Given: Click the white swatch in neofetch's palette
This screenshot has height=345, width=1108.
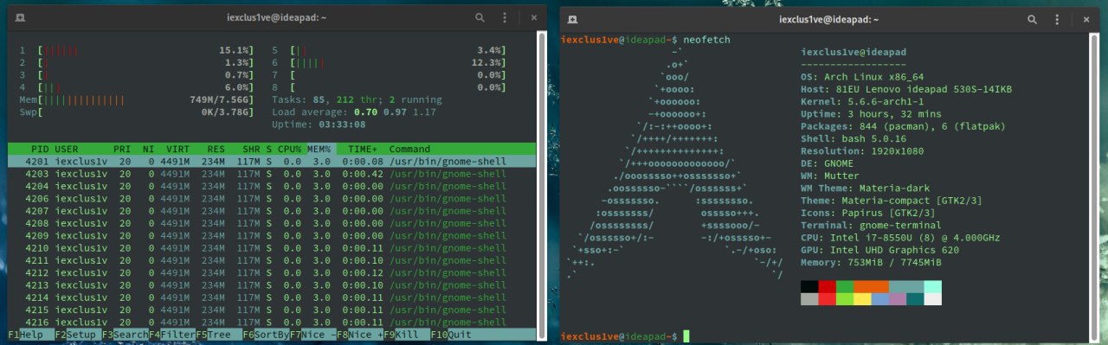Looking at the screenshot, I should [933, 299].
